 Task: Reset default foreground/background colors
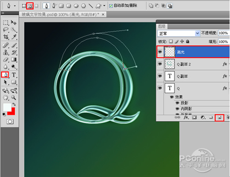[x=4, y=114]
